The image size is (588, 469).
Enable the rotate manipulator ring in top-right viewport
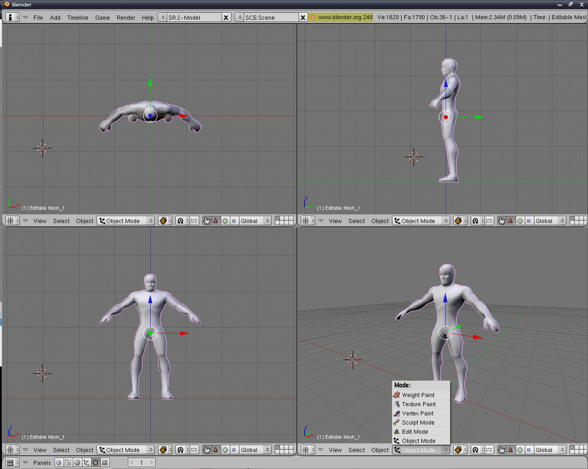pyautogui.click(x=520, y=221)
